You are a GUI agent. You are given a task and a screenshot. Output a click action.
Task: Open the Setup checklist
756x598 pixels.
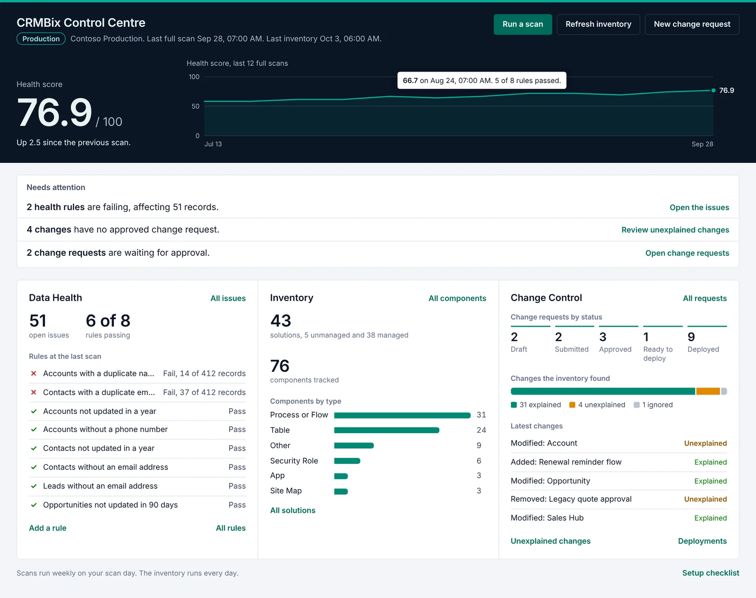[x=711, y=573]
